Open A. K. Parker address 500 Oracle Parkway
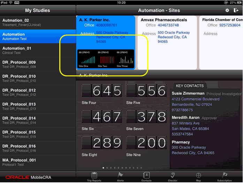This screenshot has height=183, width=243. (x=112, y=37)
